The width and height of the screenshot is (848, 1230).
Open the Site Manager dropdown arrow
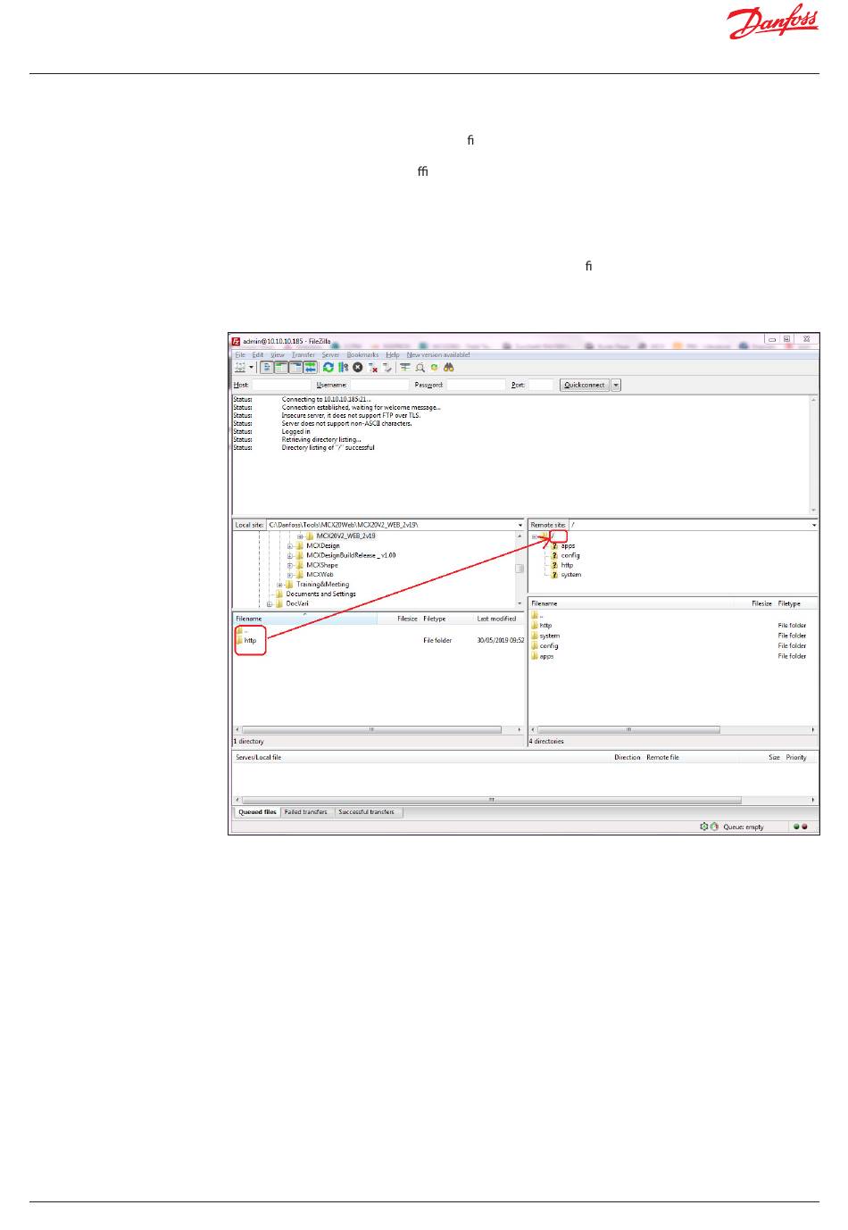(x=252, y=367)
